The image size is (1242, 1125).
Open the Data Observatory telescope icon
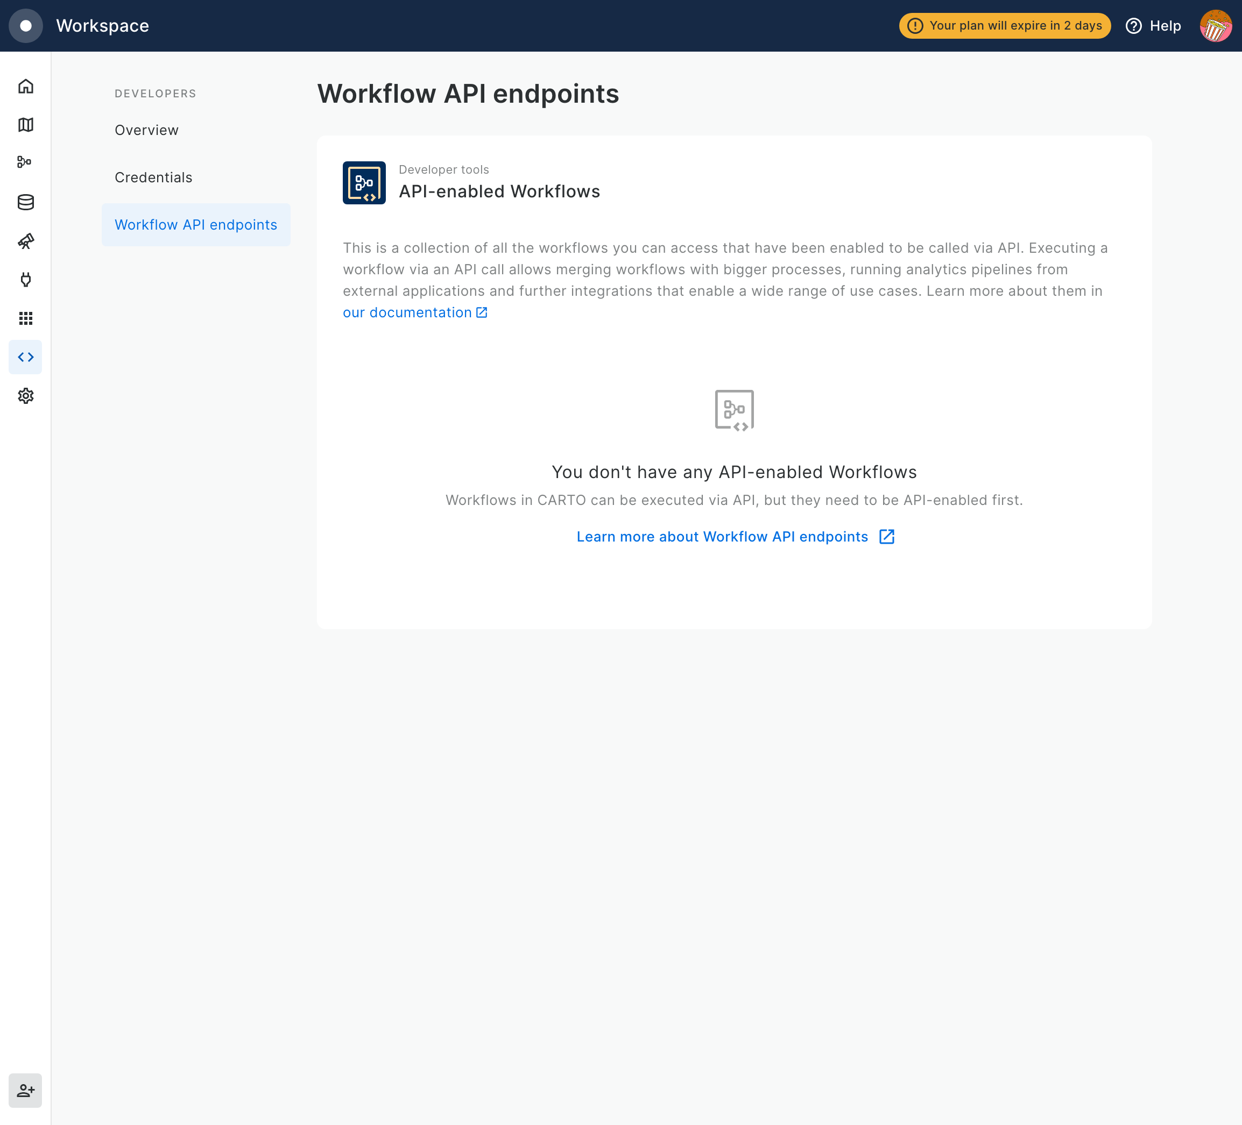click(25, 241)
